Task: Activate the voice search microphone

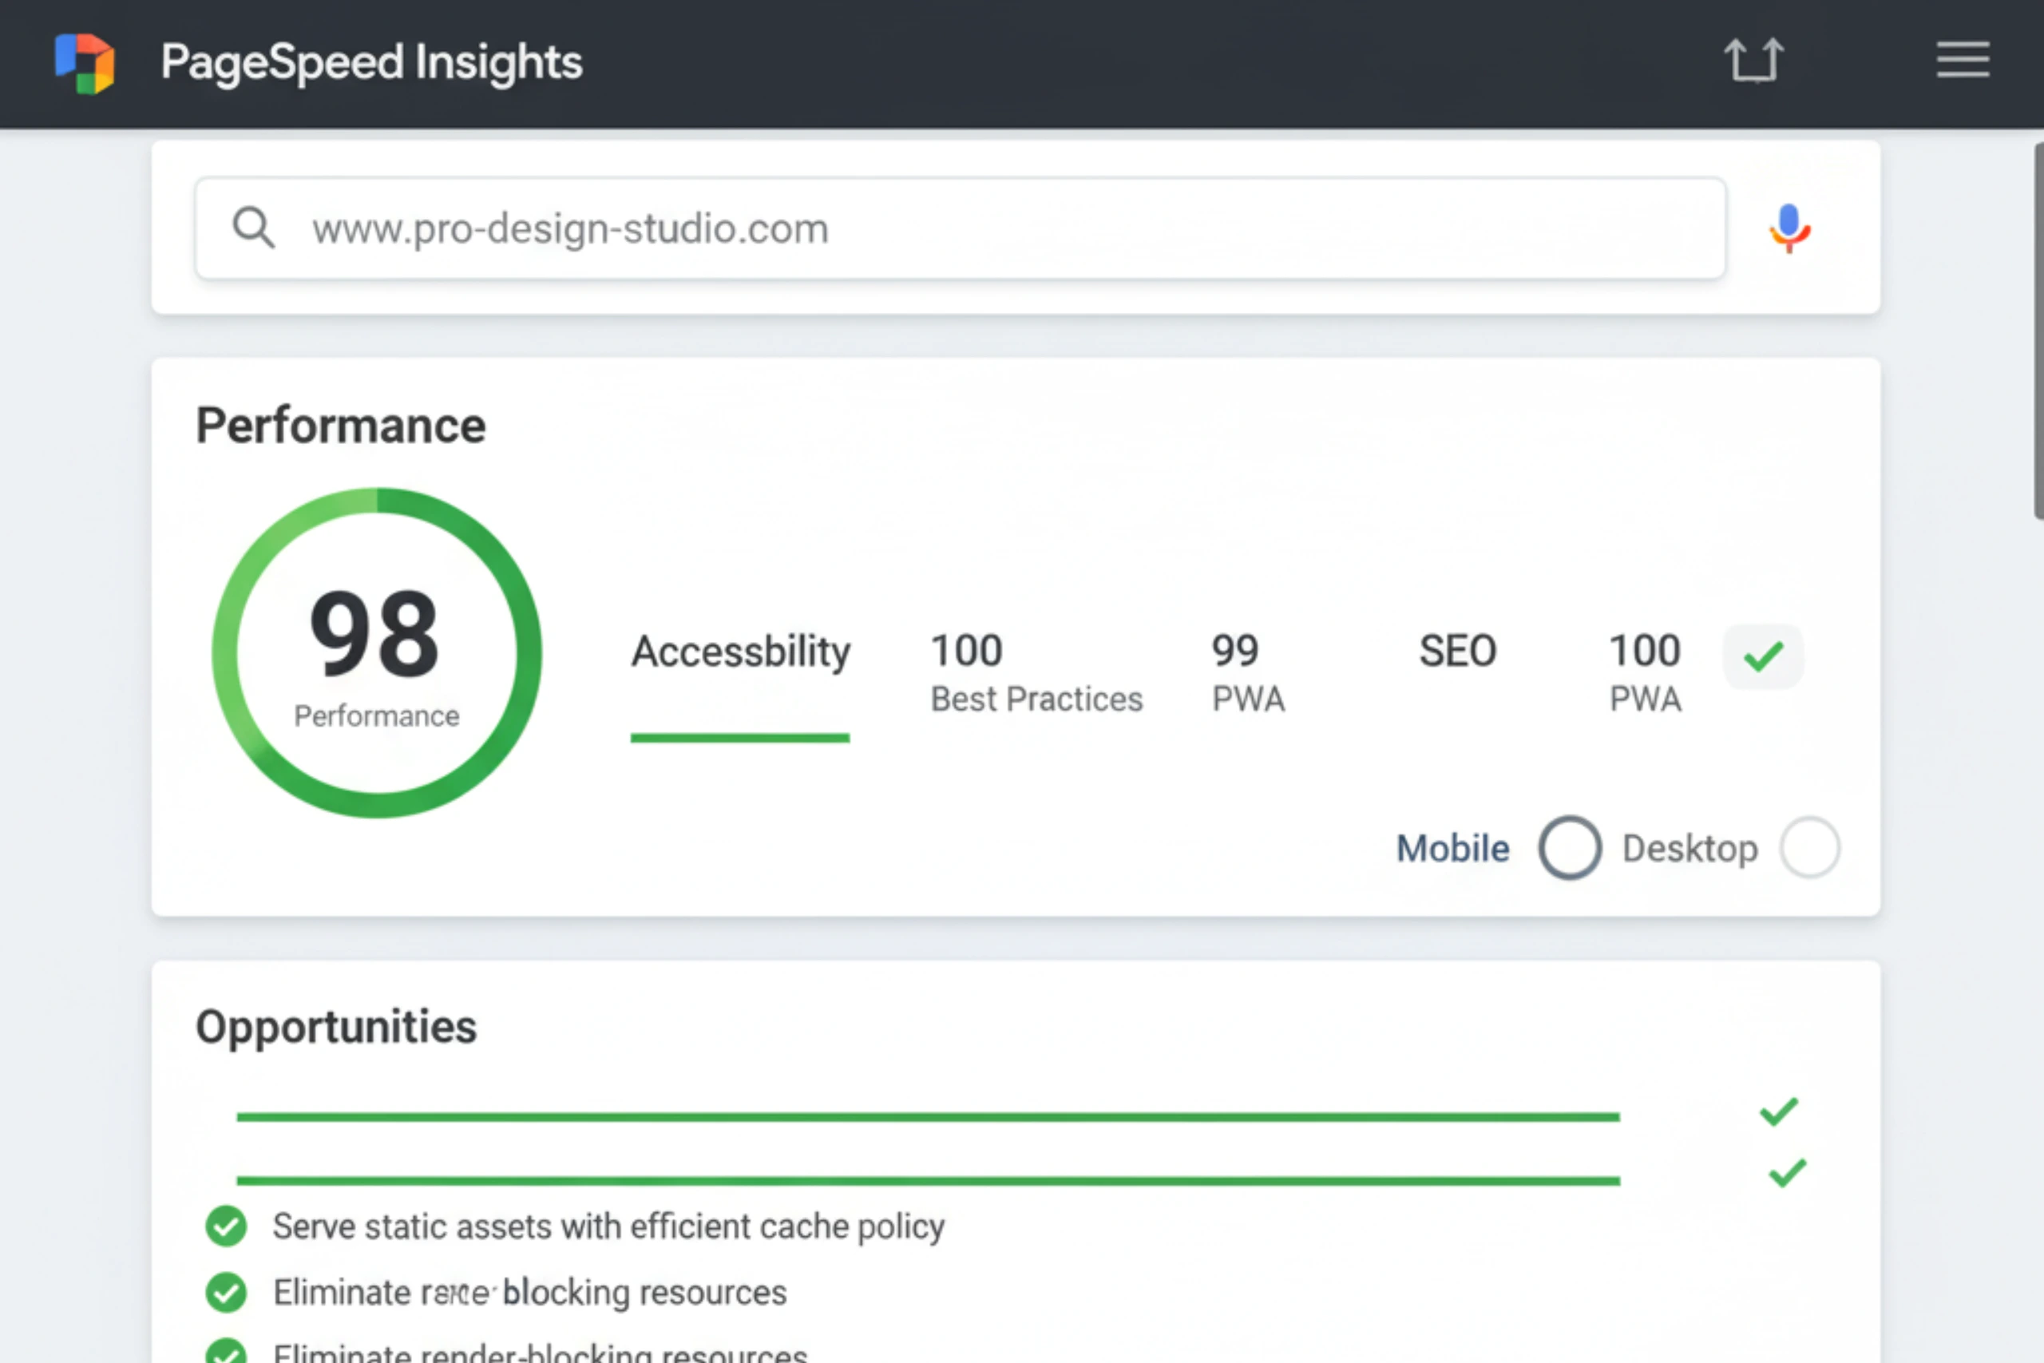Action: 1789,228
